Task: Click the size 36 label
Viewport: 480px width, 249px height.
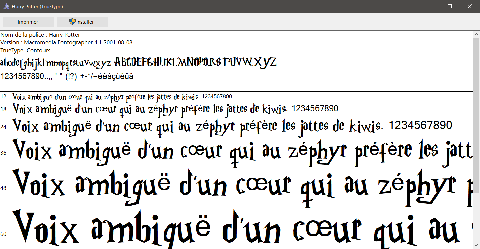Action: (x=4, y=153)
